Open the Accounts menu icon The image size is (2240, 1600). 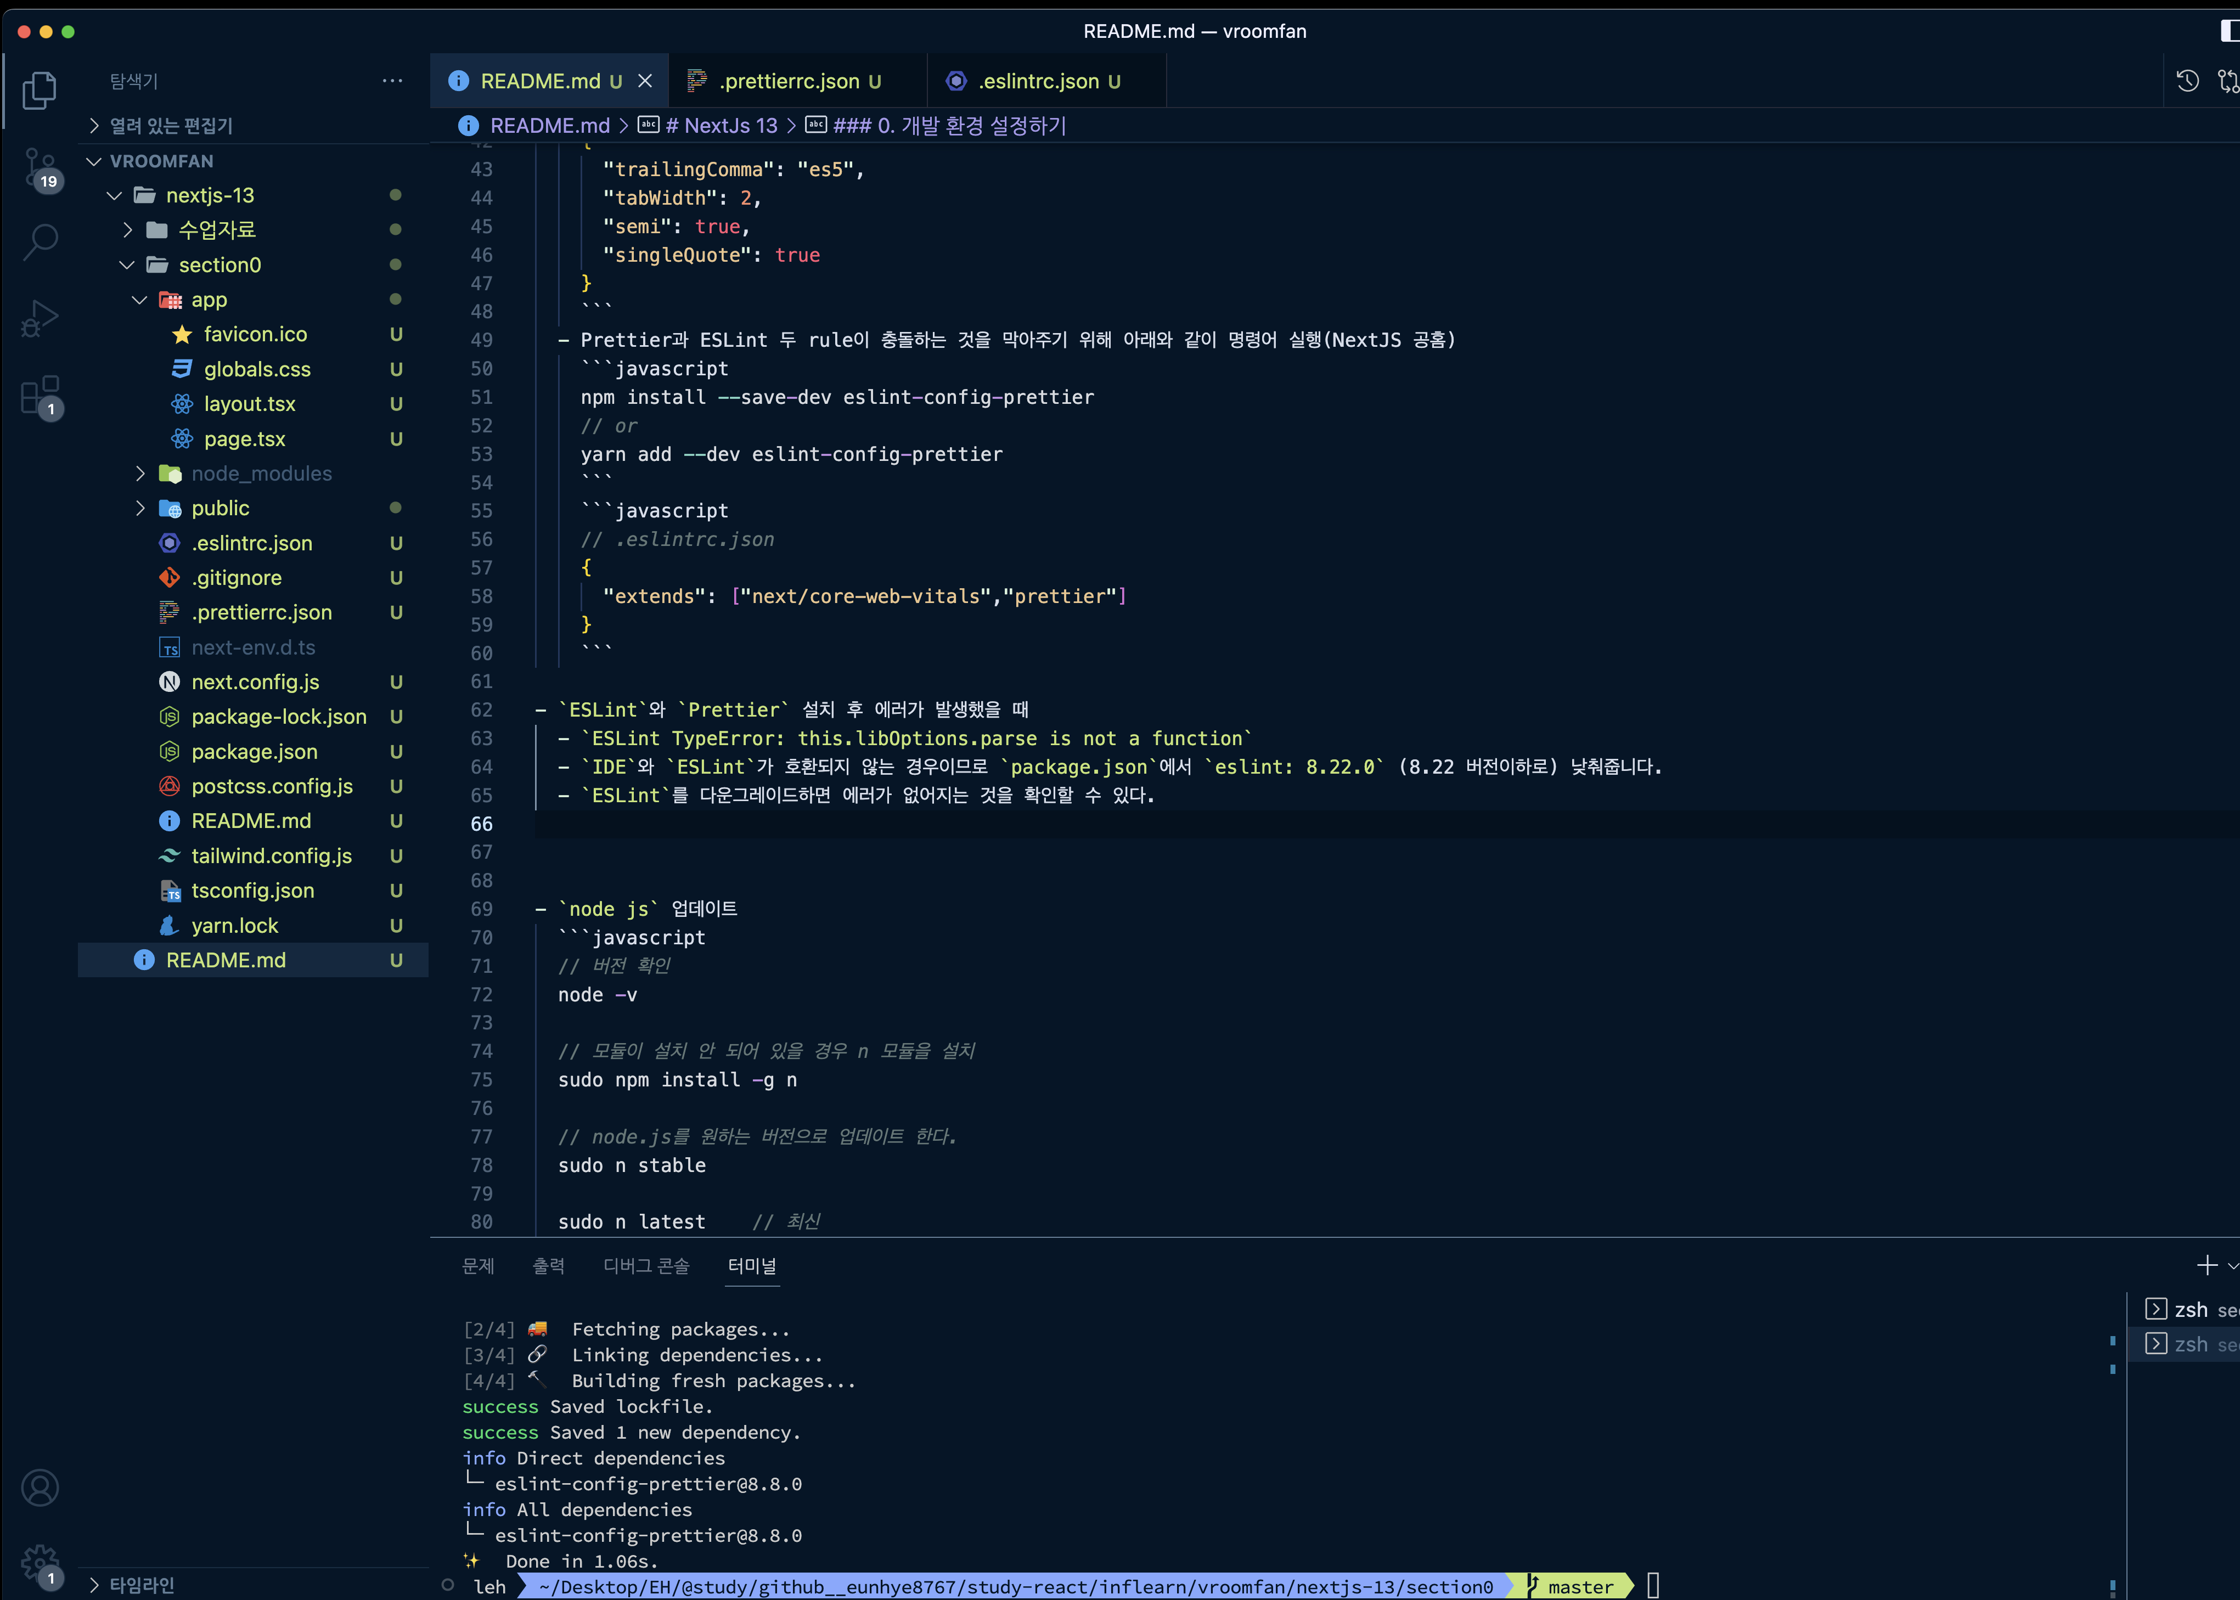[40, 1488]
